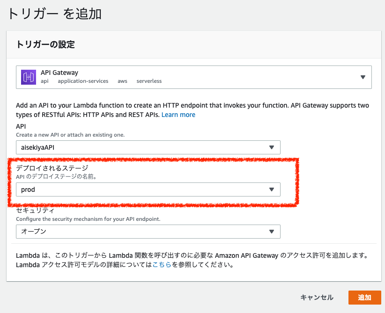Click the トリガーの設定 section heading
The image size is (385, 313).
pos(45,44)
